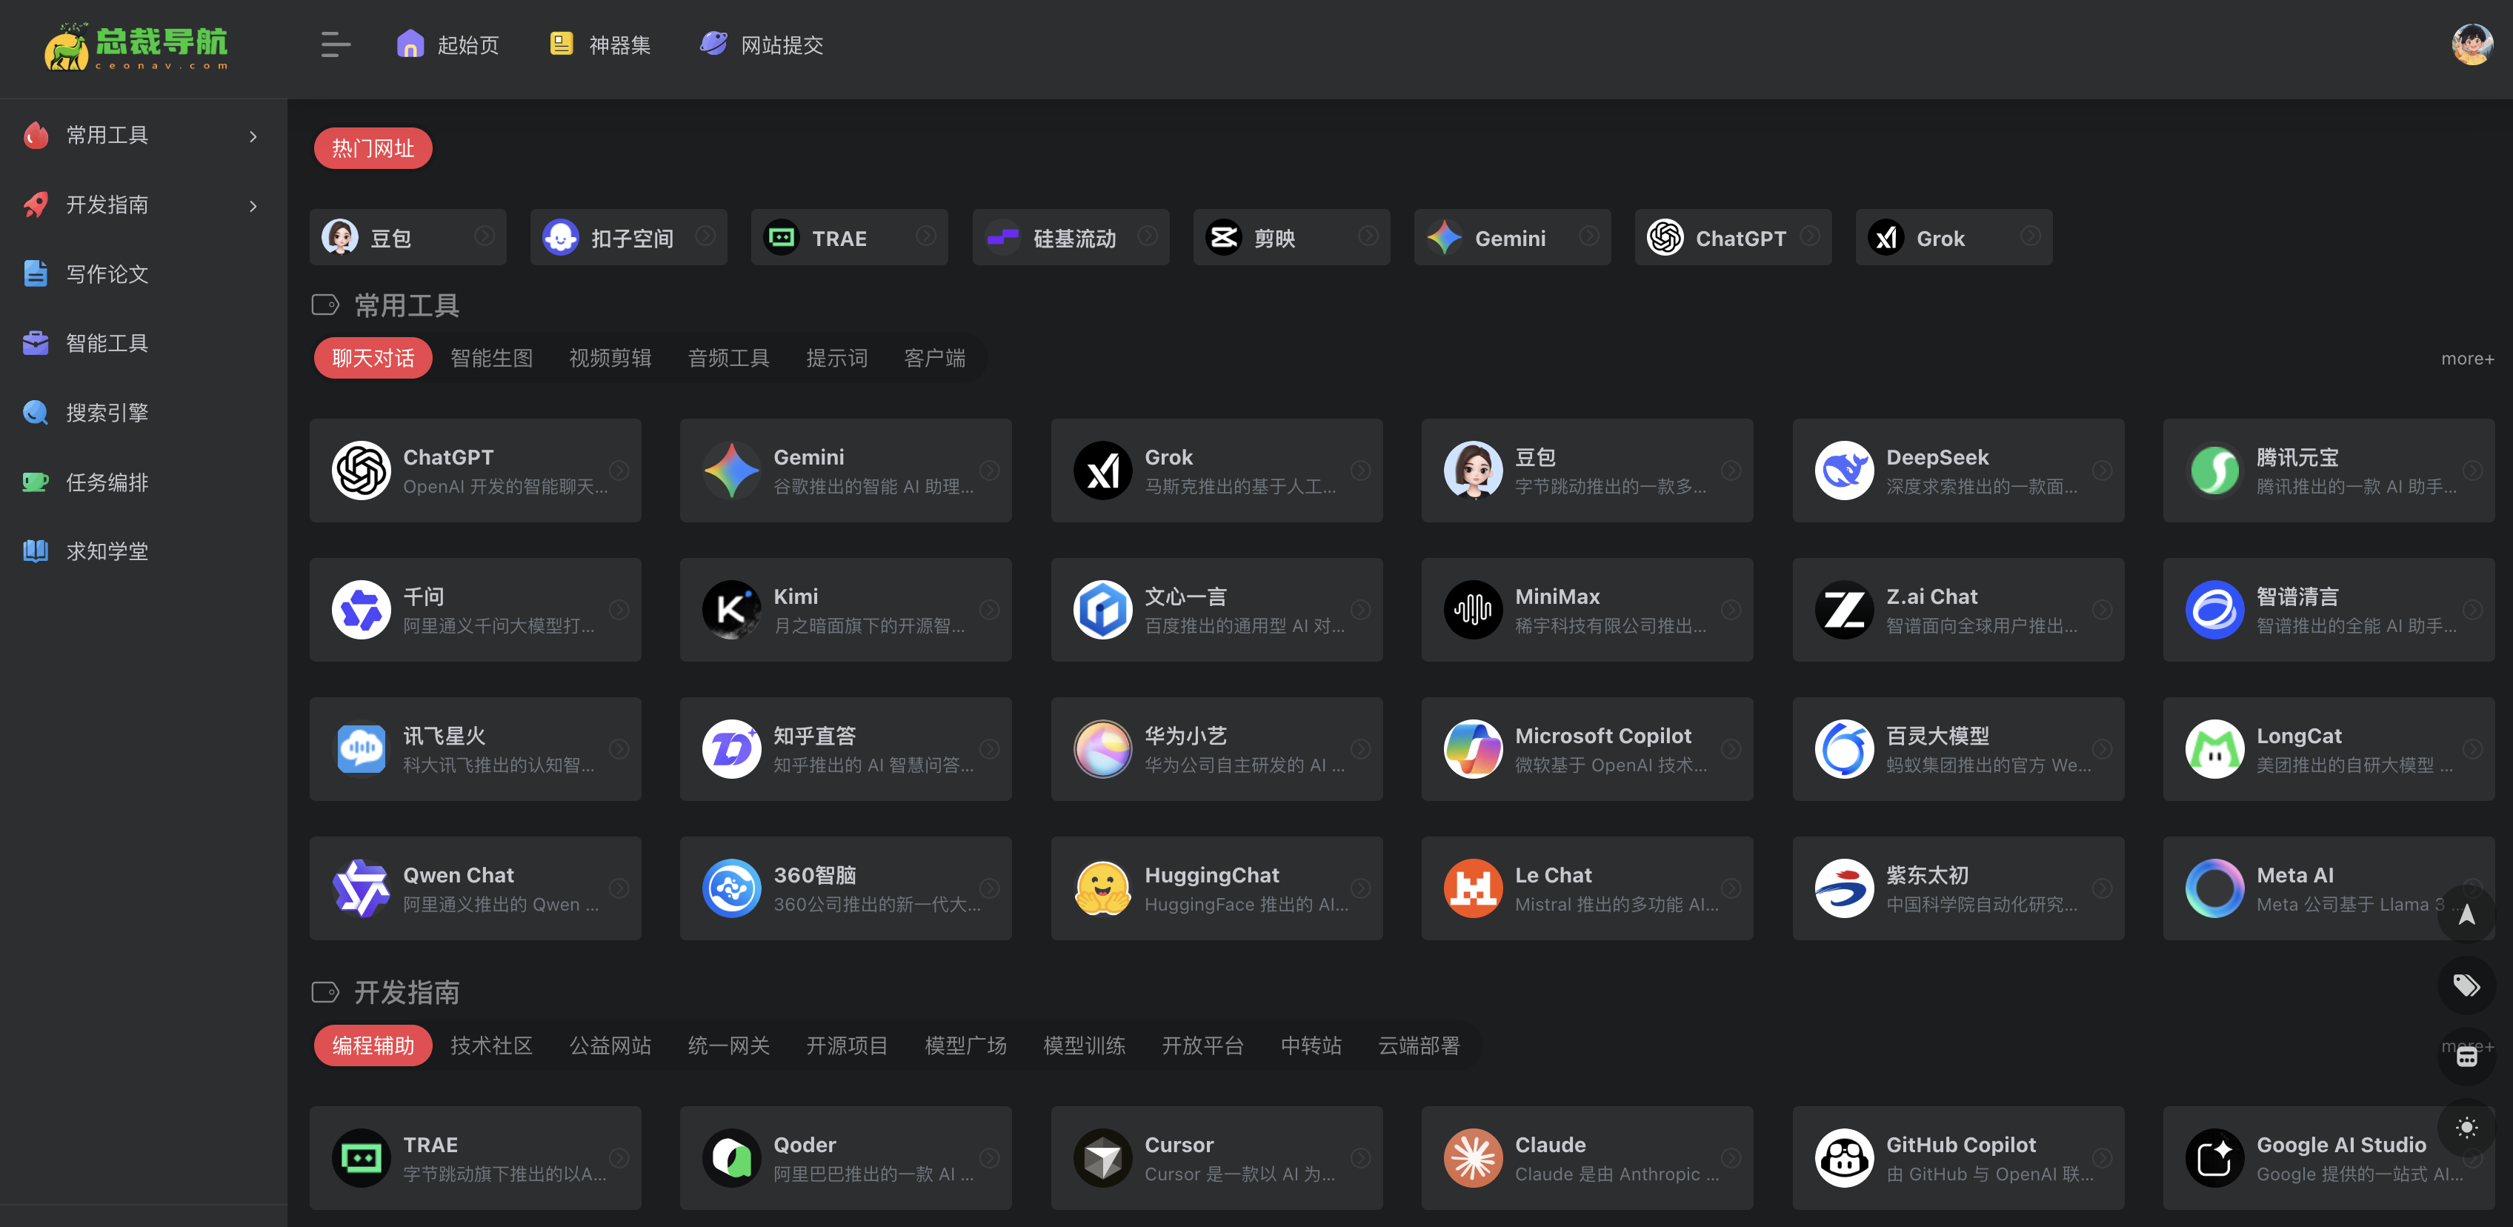Open the DeepSeek whale icon card
The height and width of the screenshot is (1227, 2513).
pos(1843,471)
